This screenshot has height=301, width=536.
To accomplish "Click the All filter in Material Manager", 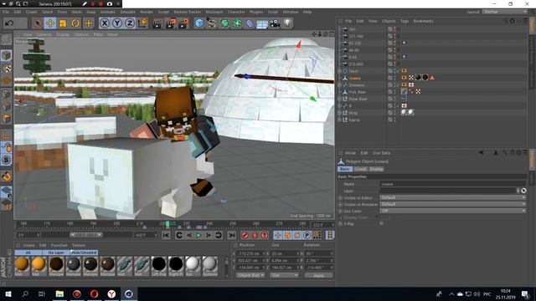I will (x=28, y=253).
